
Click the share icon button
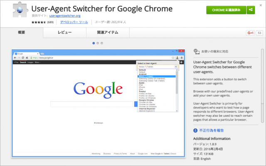click(250, 10)
